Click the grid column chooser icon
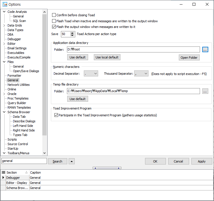This screenshot has width=214, height=201. pyautogui.click(x=3, y=172)
